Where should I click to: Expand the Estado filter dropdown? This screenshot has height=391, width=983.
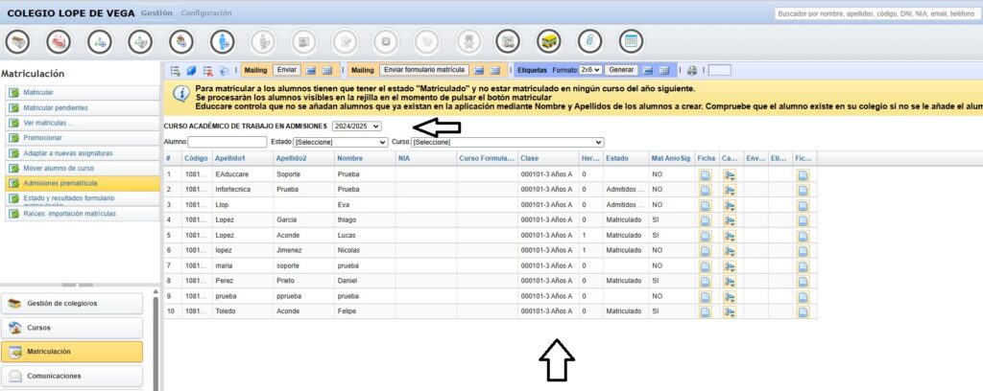[x=333, y=142]
